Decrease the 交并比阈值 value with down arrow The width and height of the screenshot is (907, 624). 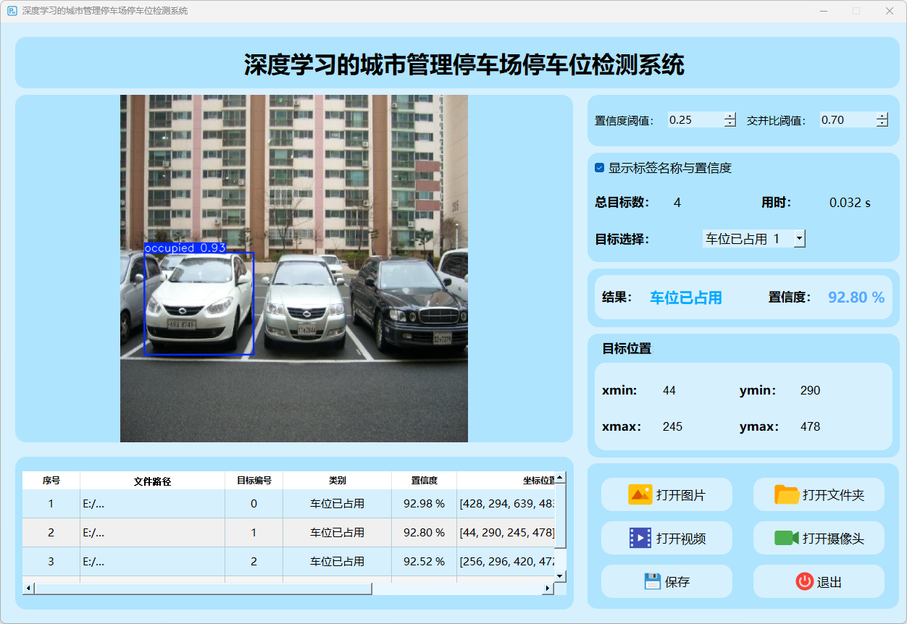[882, 124]
